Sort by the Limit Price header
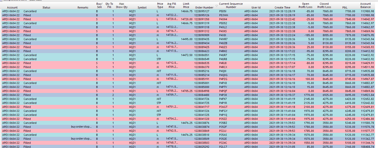The width and height of the screenshot is (378, 148). coord(186,5)
